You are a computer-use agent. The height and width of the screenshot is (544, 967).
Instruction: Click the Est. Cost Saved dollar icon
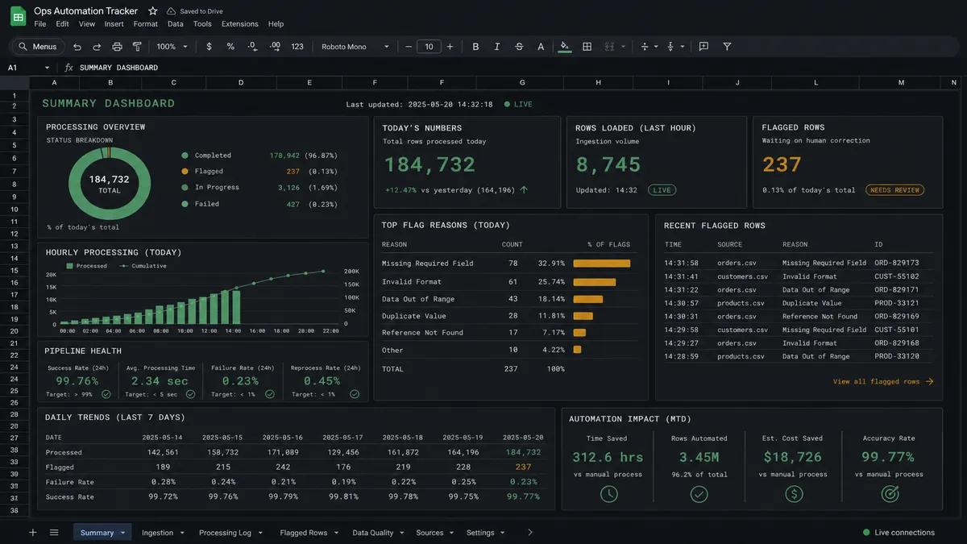793,494
